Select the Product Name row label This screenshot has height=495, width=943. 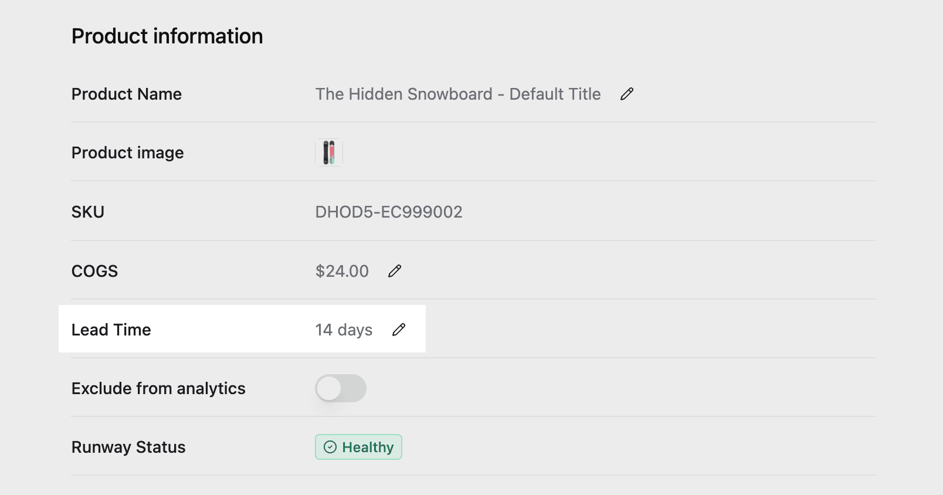(x=127, y=94)
